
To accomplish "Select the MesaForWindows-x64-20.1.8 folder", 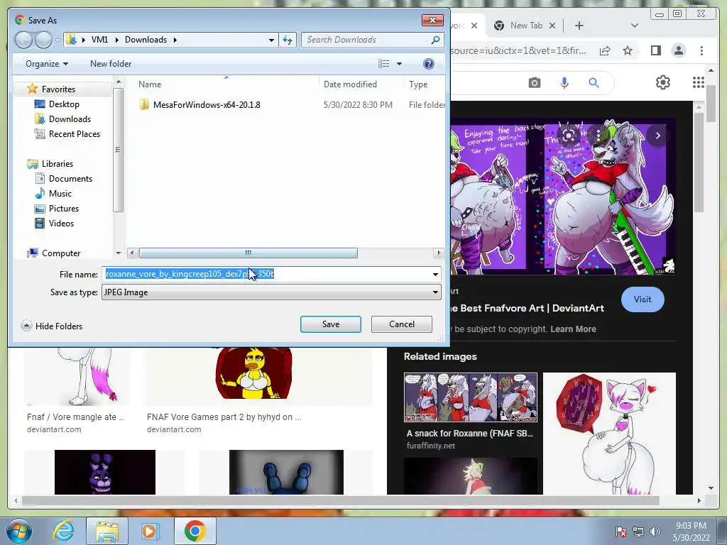I will tap(207, 105).
